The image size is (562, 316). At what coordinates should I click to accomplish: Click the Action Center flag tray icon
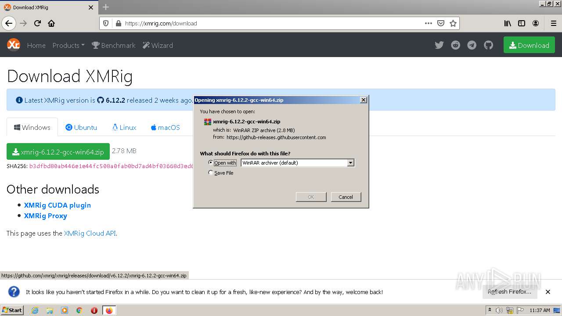[520, 310]
